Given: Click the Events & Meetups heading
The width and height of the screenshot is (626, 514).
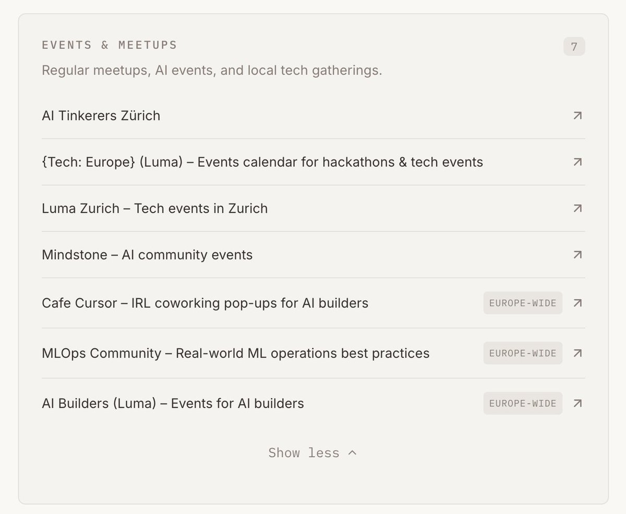Looking at the screenshot, I should [x=110, y=45].
